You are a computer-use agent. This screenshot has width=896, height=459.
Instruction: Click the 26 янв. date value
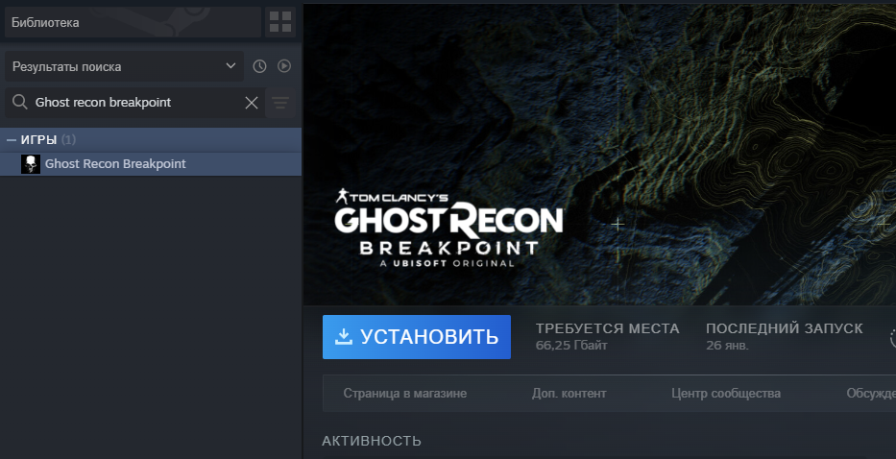[727, 346]
